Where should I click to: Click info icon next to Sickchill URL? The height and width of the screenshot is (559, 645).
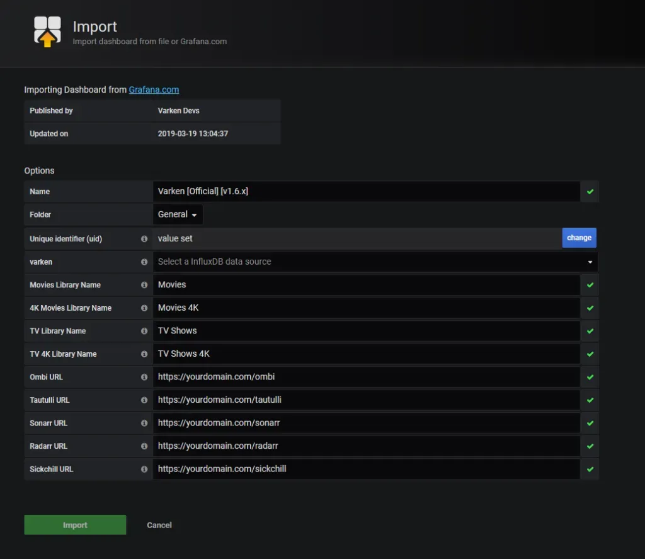tap(144, 470)
